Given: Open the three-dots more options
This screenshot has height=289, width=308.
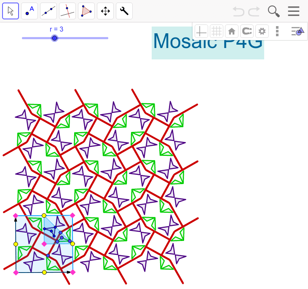Looking at the screenshot, I should pyautogui.click(x=277, y=31).
